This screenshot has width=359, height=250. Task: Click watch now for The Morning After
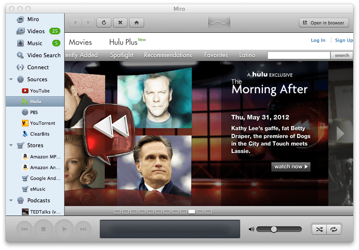click(x=291, y=167)
